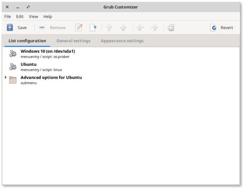Select the Windows 10 (on /dev/sda1) entry

tap(121, 54)
